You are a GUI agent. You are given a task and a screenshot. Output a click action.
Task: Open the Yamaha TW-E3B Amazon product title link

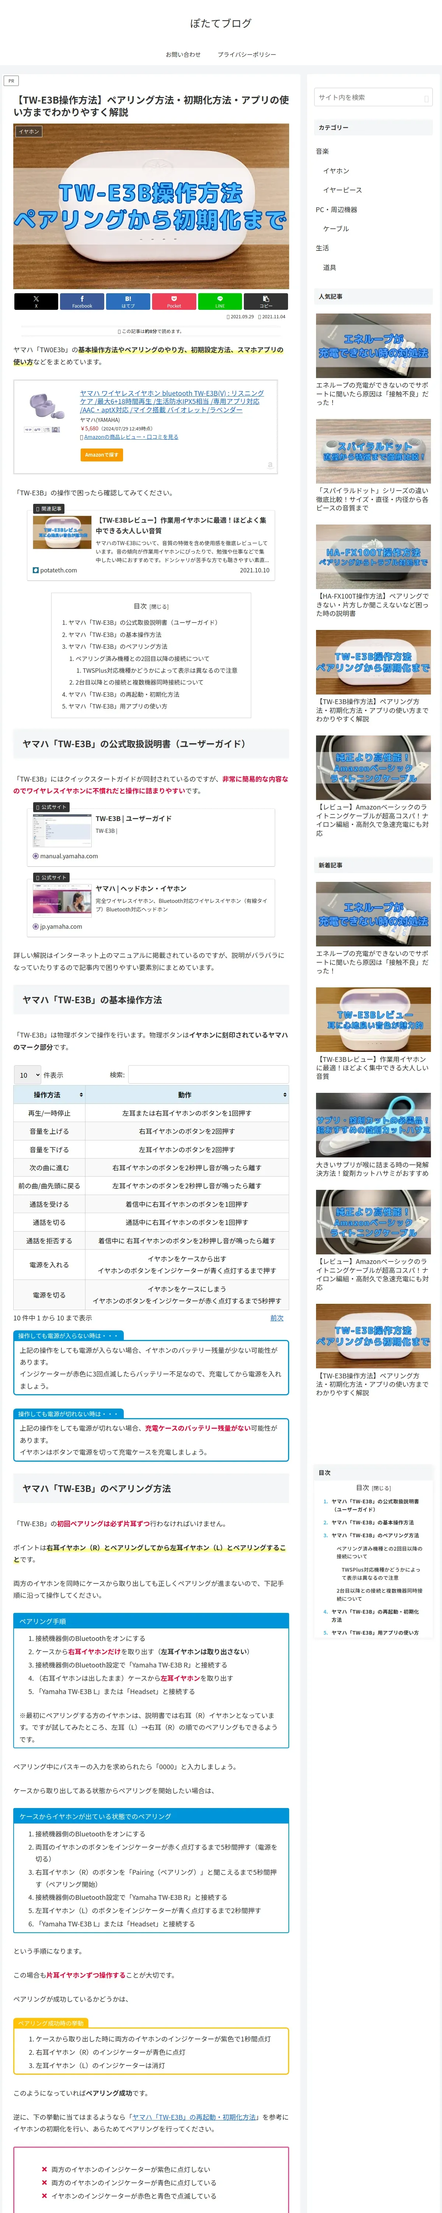172,401
